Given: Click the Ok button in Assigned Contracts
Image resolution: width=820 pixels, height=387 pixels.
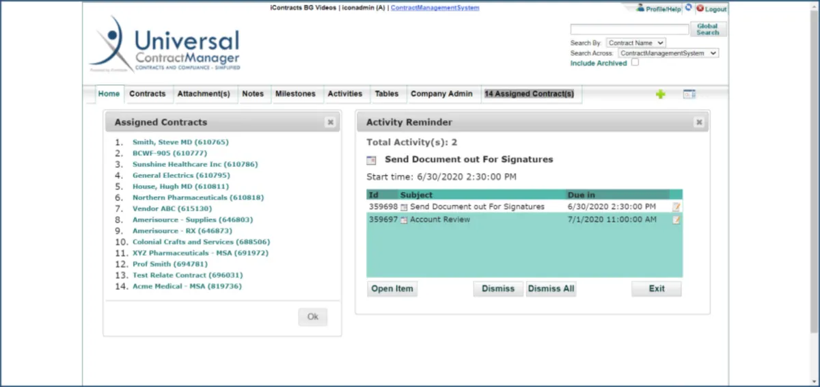Looking at the screenshot, I should [313, 317].
